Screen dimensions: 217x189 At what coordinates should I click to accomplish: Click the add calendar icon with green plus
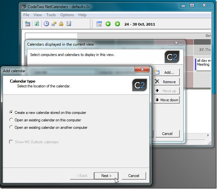(x=28, y=24)
